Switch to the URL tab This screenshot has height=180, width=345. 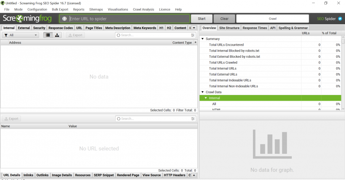(79, 28)
